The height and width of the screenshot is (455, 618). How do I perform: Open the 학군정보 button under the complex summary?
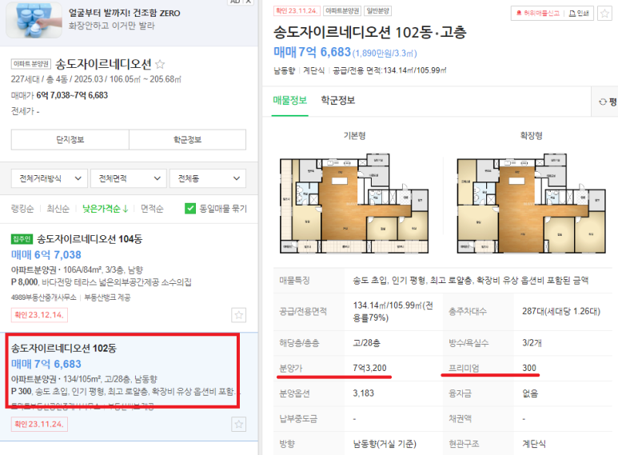(x=188, y=140)
